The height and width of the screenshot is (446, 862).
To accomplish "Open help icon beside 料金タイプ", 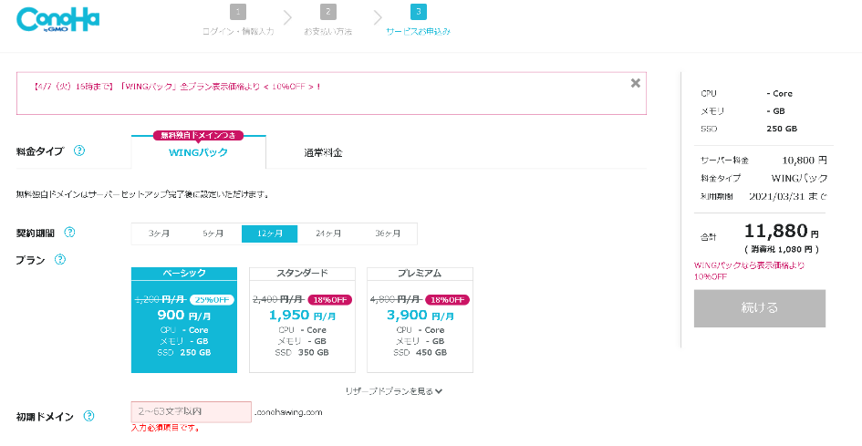I will point(79,150).
